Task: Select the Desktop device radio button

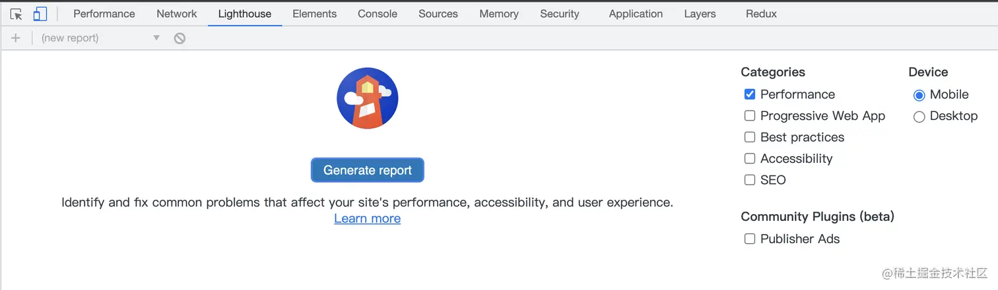Action: point(919,117)
